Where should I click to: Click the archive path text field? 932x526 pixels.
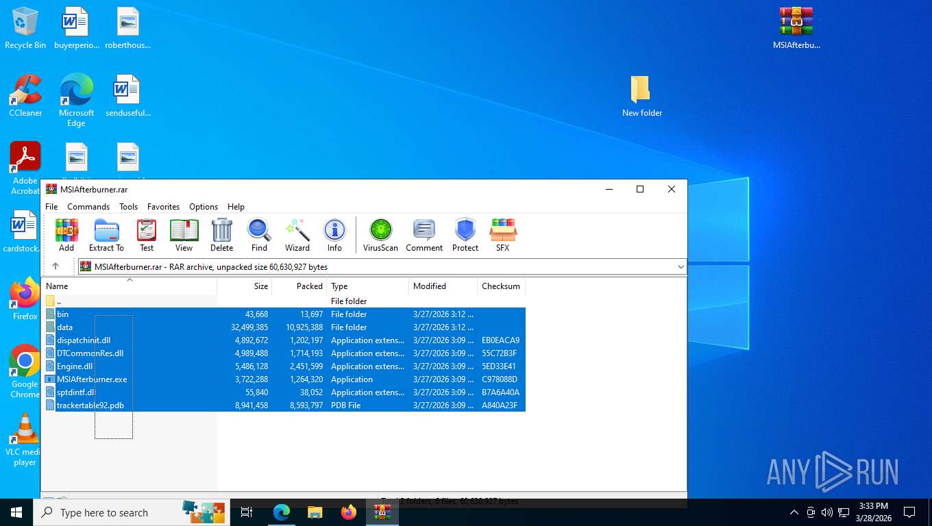376,266
